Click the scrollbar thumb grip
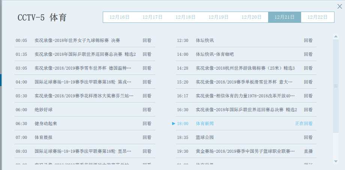The image size is (345, 170). coord(336,86)
